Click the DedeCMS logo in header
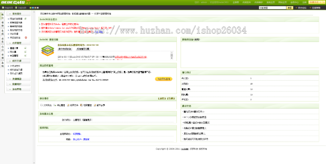Screen dimensions: 326x164 (16, 3)
